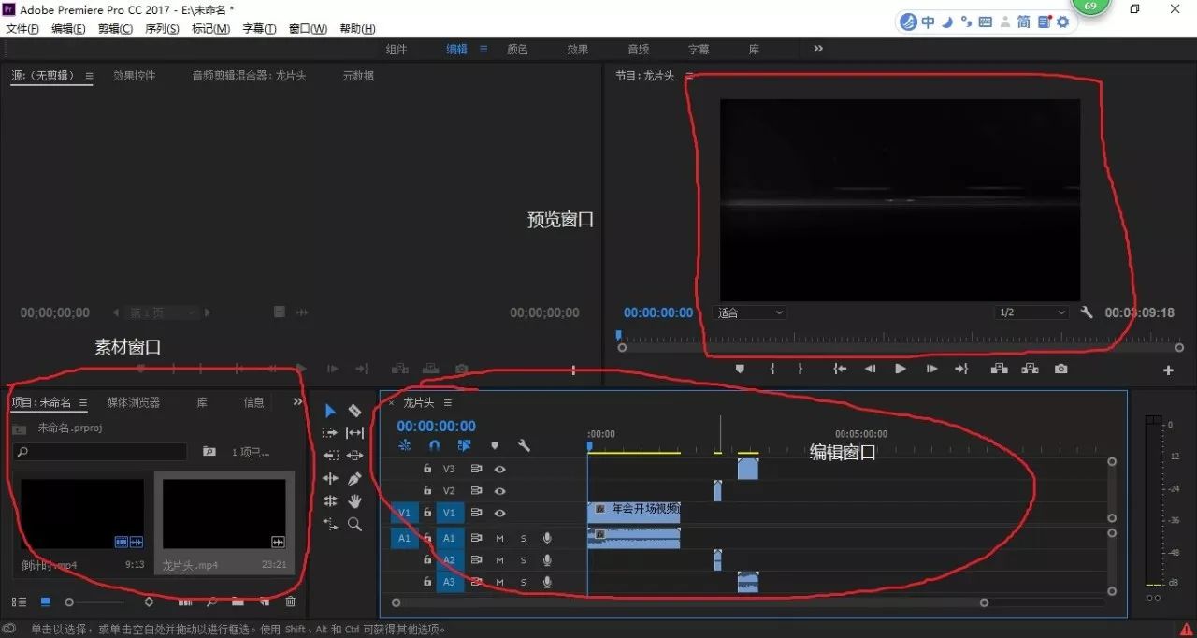Select the Razor tool
The width and height of the screenshot is (1197, 638).
coord(354,411)
